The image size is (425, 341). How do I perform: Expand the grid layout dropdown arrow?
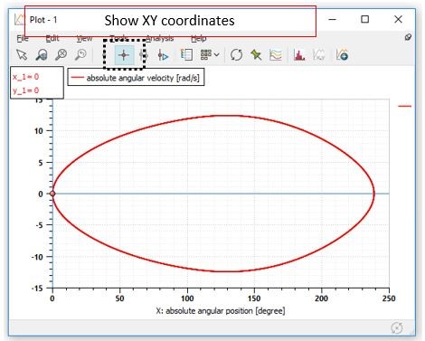216,55
